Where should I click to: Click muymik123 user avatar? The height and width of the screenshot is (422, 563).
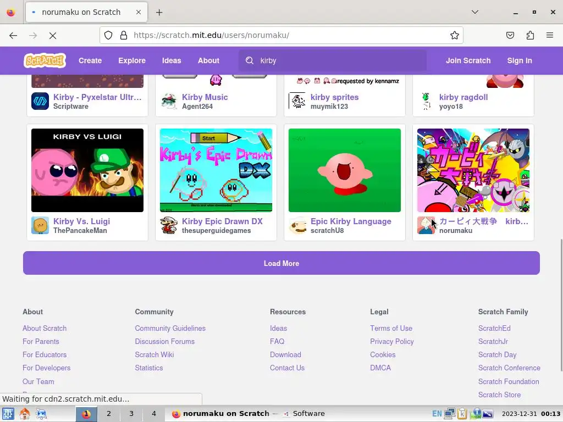(x=297, y=101)
